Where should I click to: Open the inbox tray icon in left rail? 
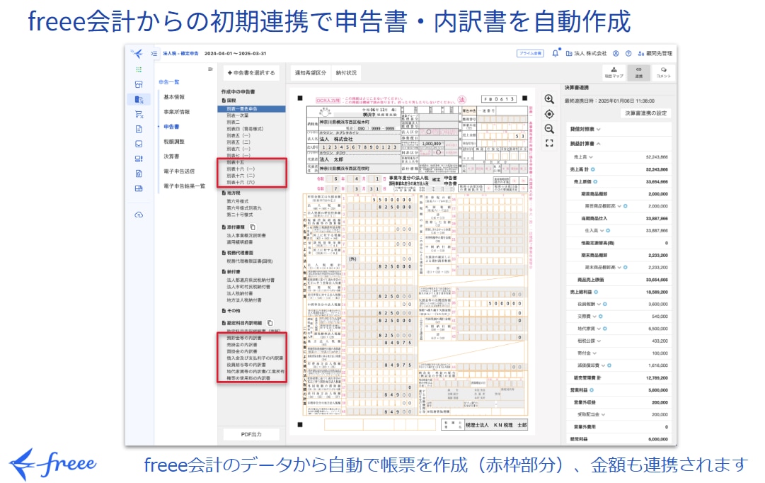pyautogui.click(x=139, y=144)
